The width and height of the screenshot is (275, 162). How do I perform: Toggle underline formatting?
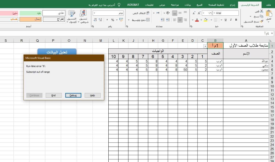226,20
